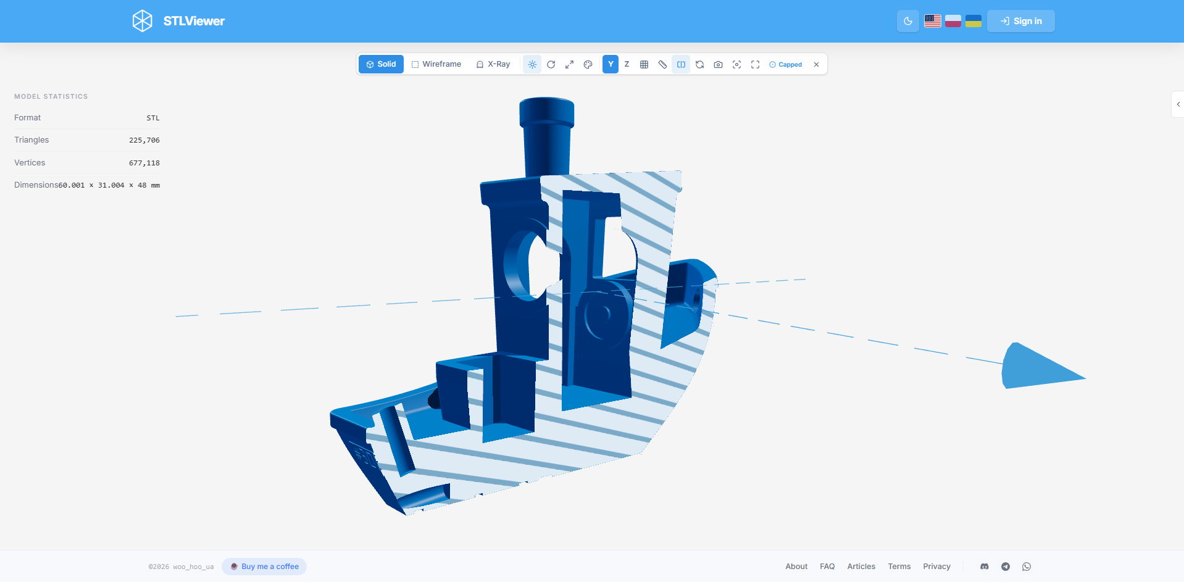Open the FAQ link
1184x582 pixels.
click(x=827, y=567)
